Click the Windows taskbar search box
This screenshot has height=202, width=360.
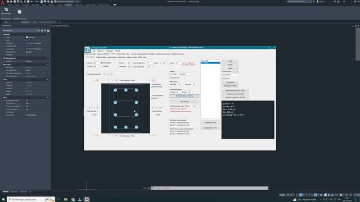(x=31, y=200)
